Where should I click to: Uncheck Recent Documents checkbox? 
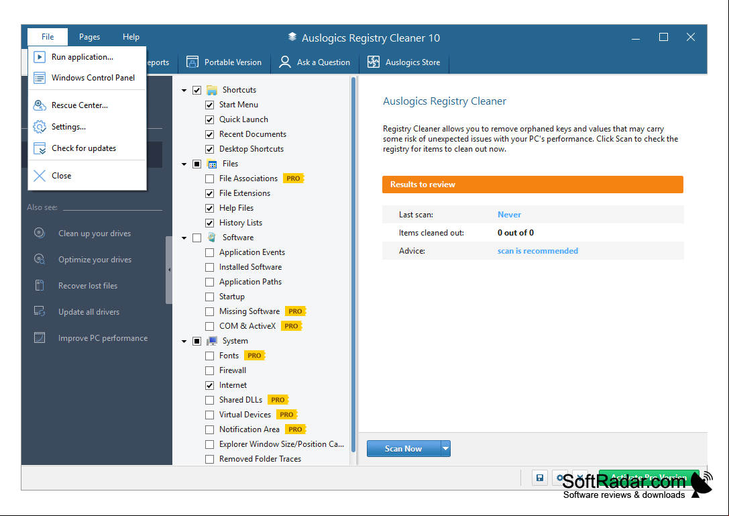(x=210, y=134)
